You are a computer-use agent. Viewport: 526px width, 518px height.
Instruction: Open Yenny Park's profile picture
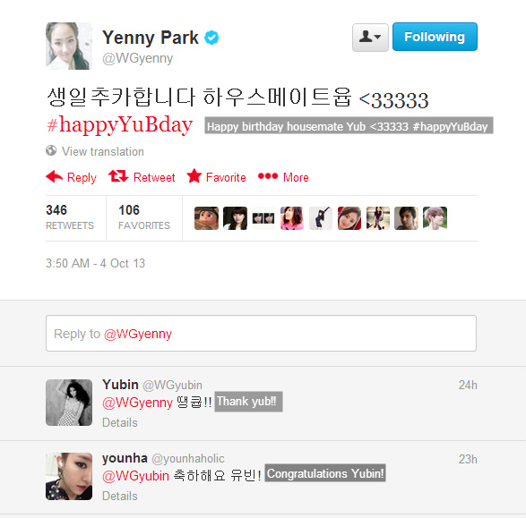click(x=69, y=46)
